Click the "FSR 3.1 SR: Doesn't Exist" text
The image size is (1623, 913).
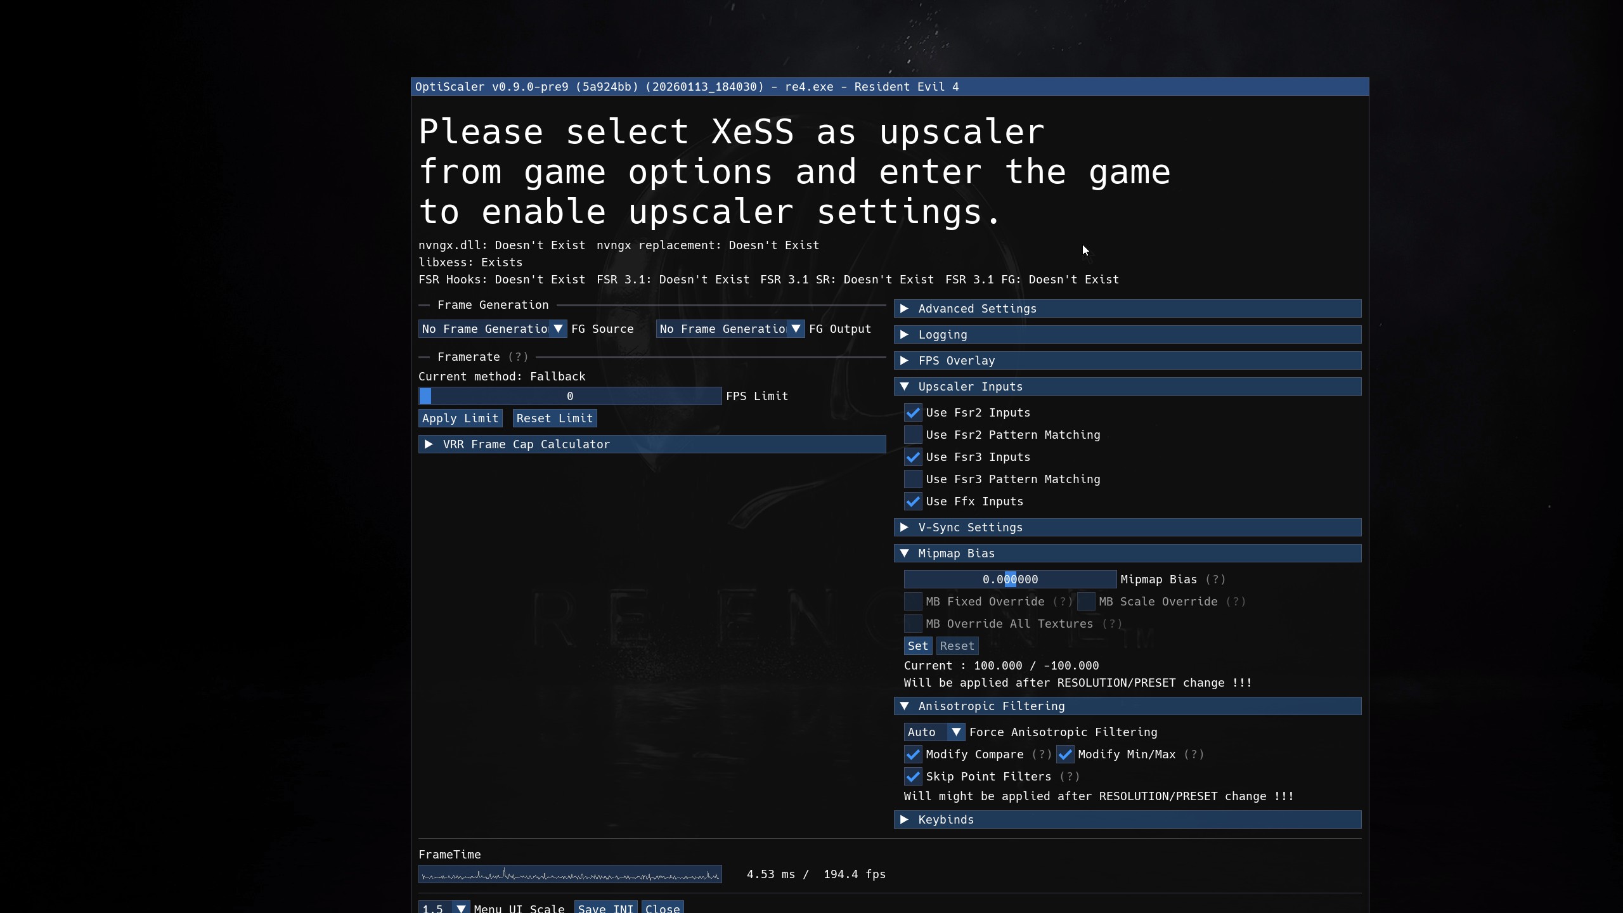847,280
